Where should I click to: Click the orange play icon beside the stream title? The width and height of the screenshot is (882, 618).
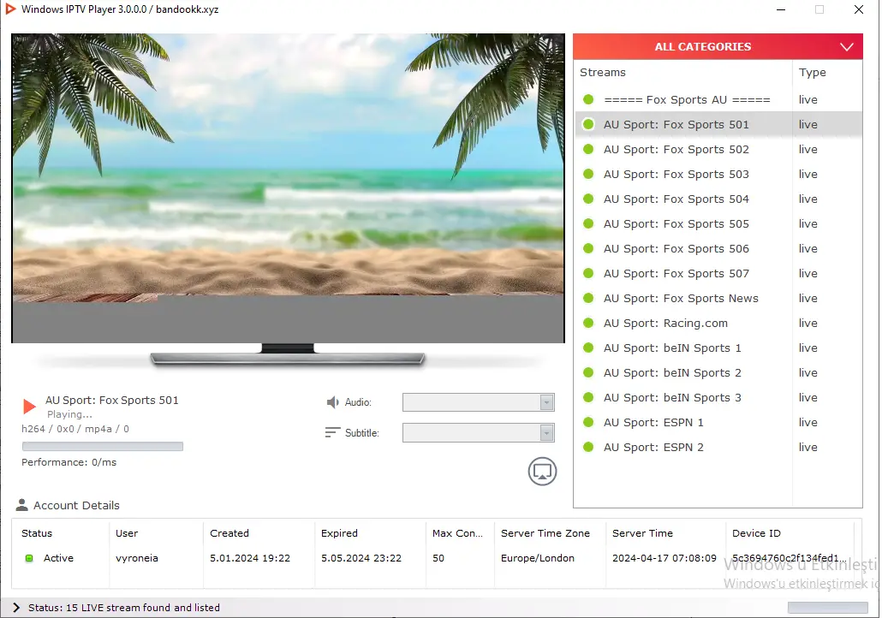coord(29,406)
